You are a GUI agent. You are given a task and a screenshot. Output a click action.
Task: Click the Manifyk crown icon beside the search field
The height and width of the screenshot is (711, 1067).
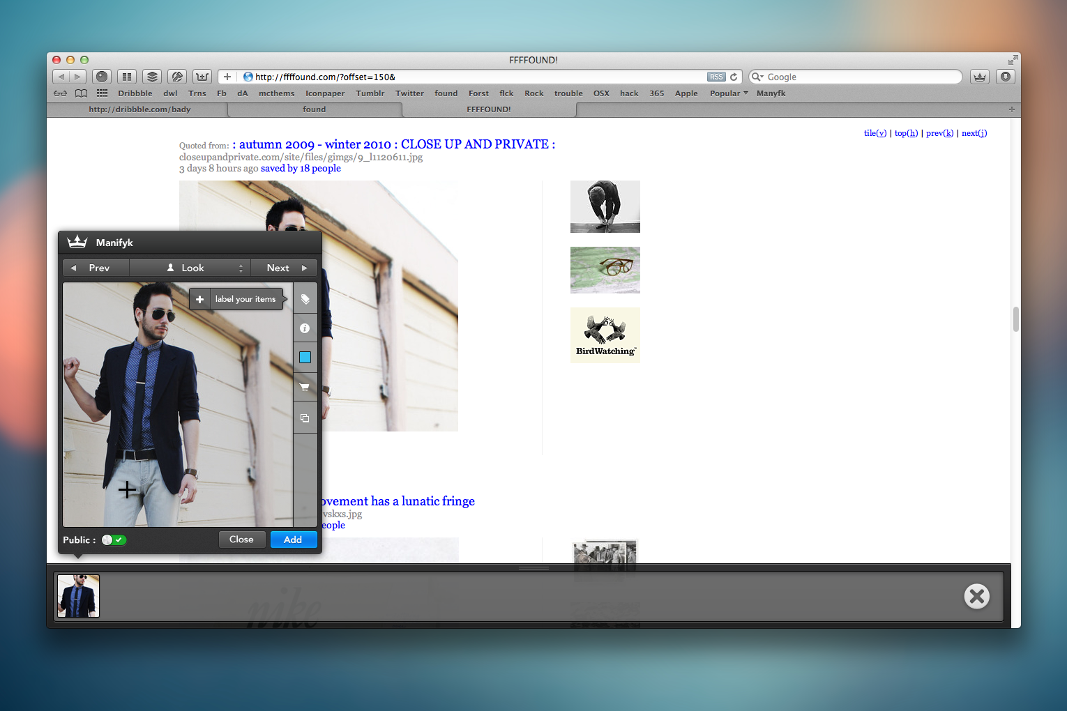coord(980,77)
